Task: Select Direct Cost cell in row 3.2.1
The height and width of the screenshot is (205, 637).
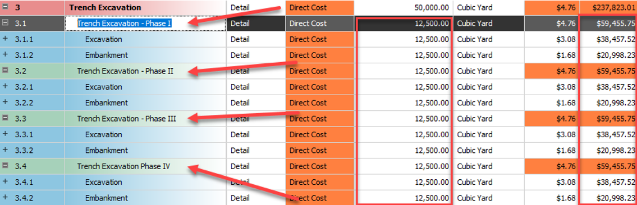Action: (x=320, y=87)
